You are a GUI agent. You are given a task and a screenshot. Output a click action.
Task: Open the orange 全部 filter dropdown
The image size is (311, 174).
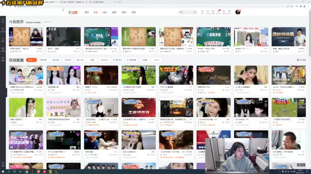31,60
